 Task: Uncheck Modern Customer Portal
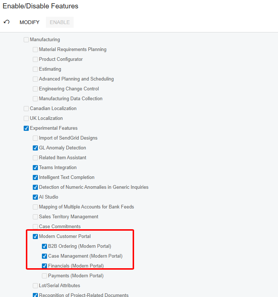click(x=35, y=236)
